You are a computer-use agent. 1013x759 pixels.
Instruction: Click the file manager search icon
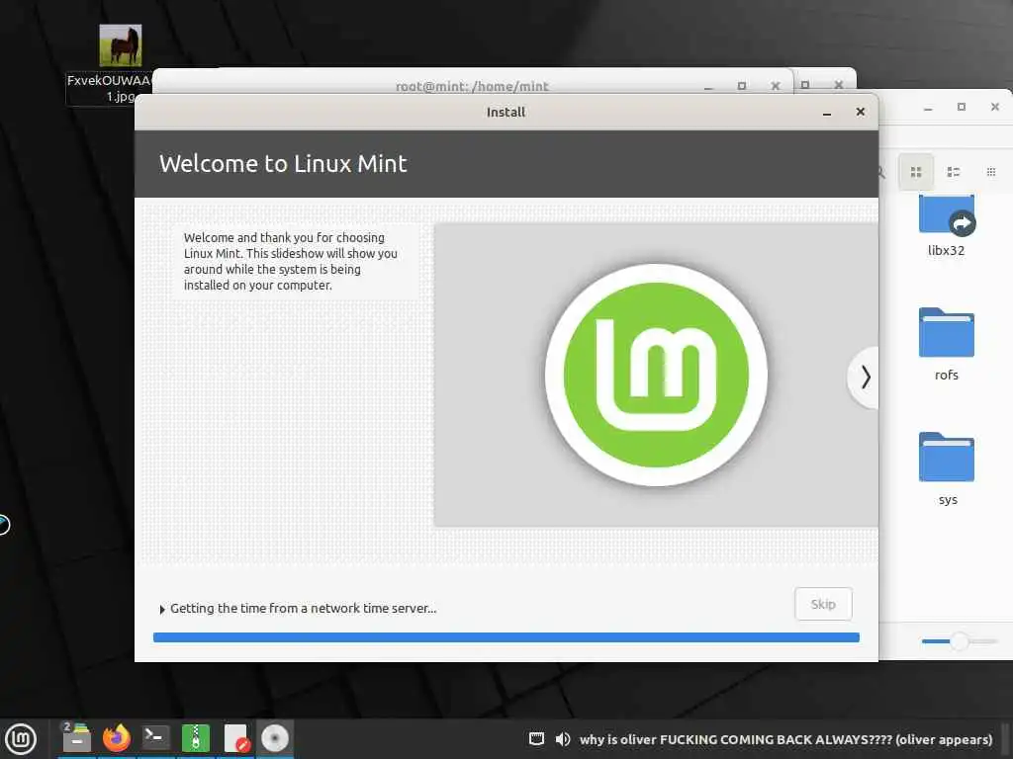[x=880, y=172]
